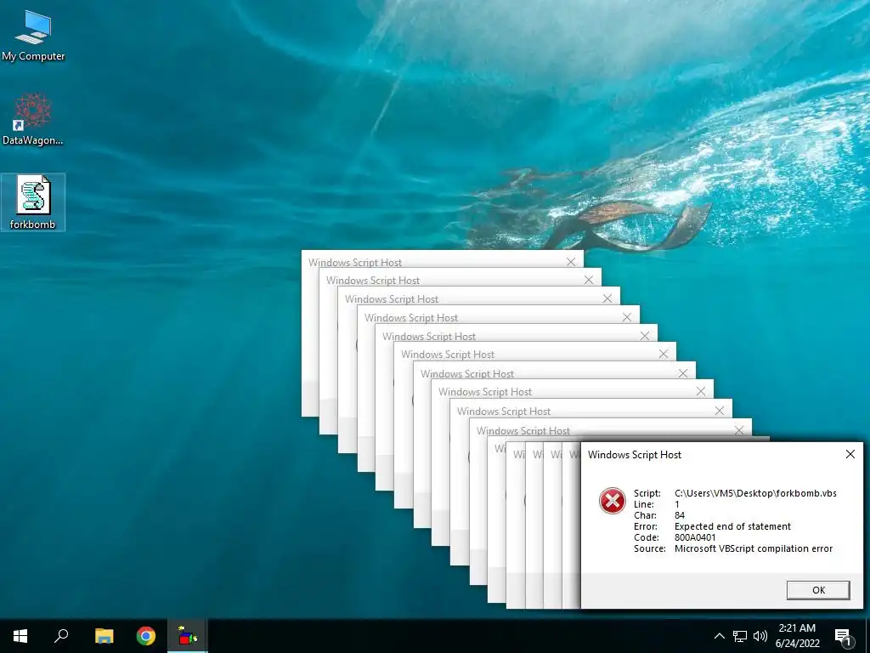
Task: Click error code 800A0401 text
Action: (695, 537)
